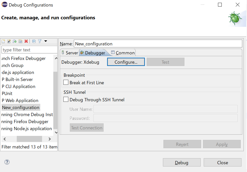Click the type filter text field
This screenshot has height=172, width=247.
pyautogui.click(x=30, y=50)
